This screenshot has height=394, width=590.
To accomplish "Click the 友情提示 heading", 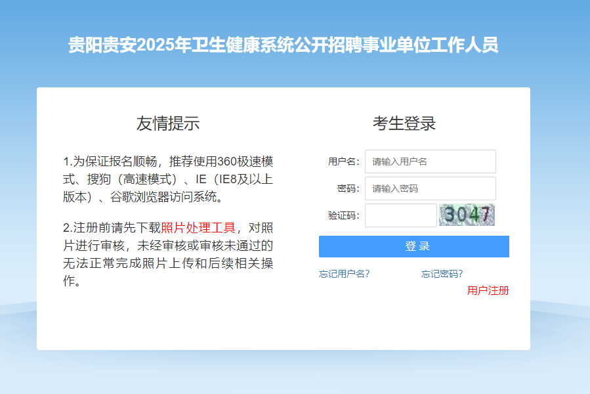I will pyautogui.click(x=168, y=123).
